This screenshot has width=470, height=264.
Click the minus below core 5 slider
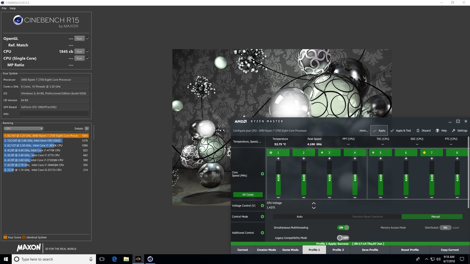(x=380, y=197)
